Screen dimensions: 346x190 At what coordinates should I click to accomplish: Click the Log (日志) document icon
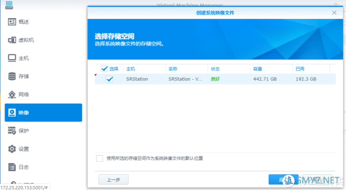click(x=12, y=167)
